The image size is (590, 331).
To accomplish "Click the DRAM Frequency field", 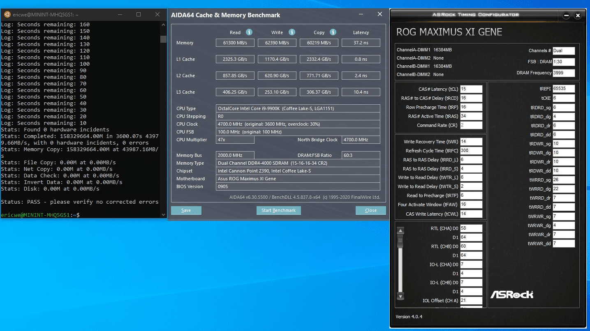I will click(564, 73).
